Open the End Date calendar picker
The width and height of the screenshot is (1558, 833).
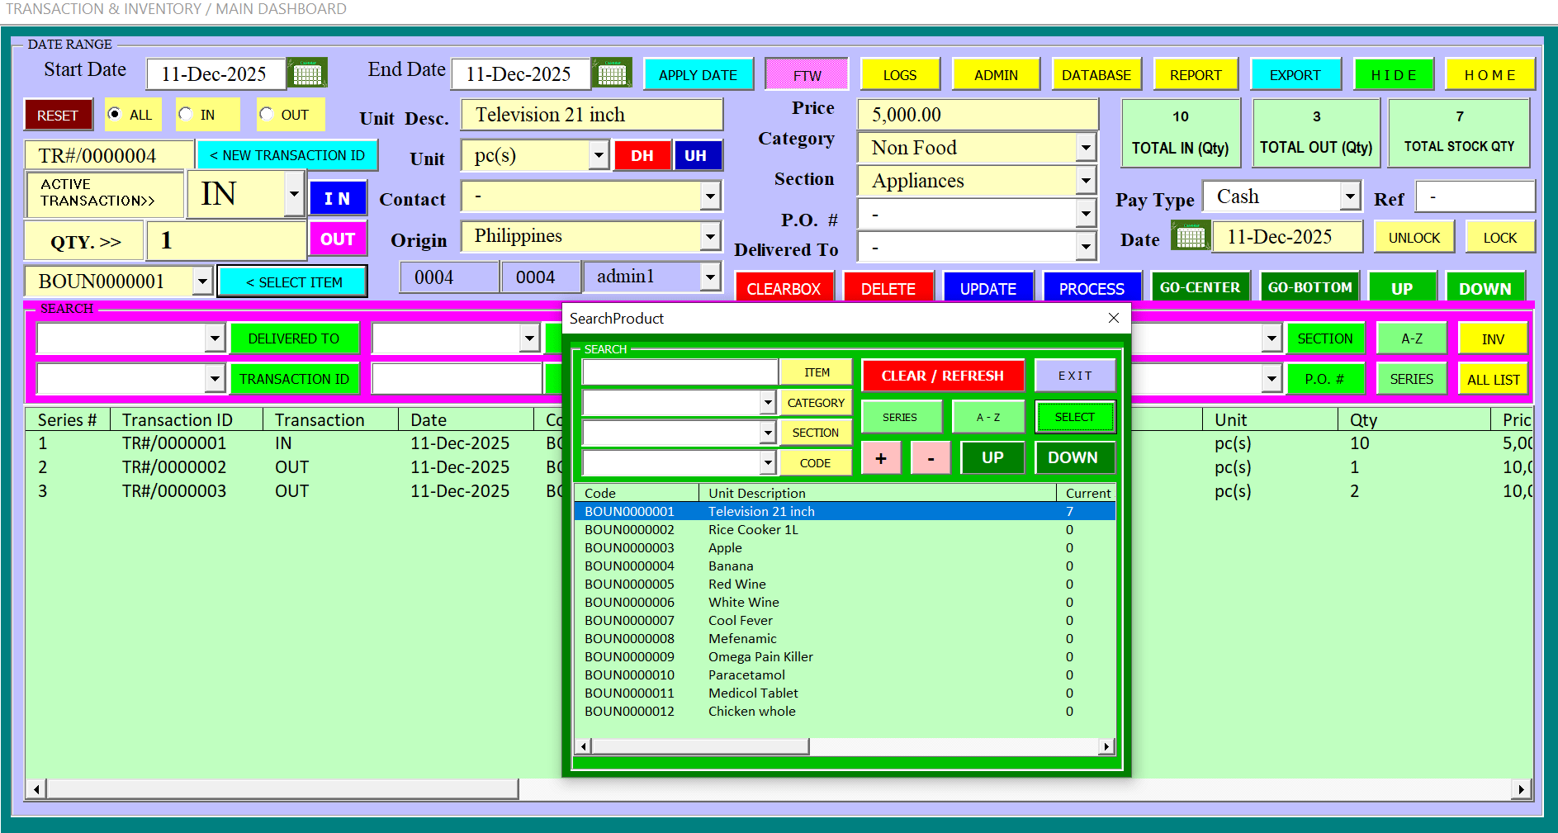[x=612, y=73]
